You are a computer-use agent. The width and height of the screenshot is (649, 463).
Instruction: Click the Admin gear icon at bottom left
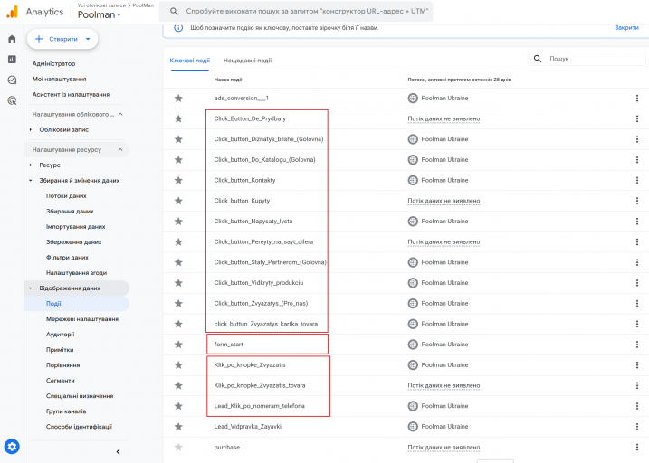click(12, 446)
